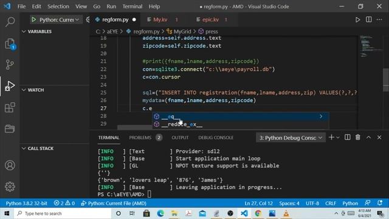
Task: Open the Search view in activity bar
Action: pyautogui.click(x=10, y=22)
